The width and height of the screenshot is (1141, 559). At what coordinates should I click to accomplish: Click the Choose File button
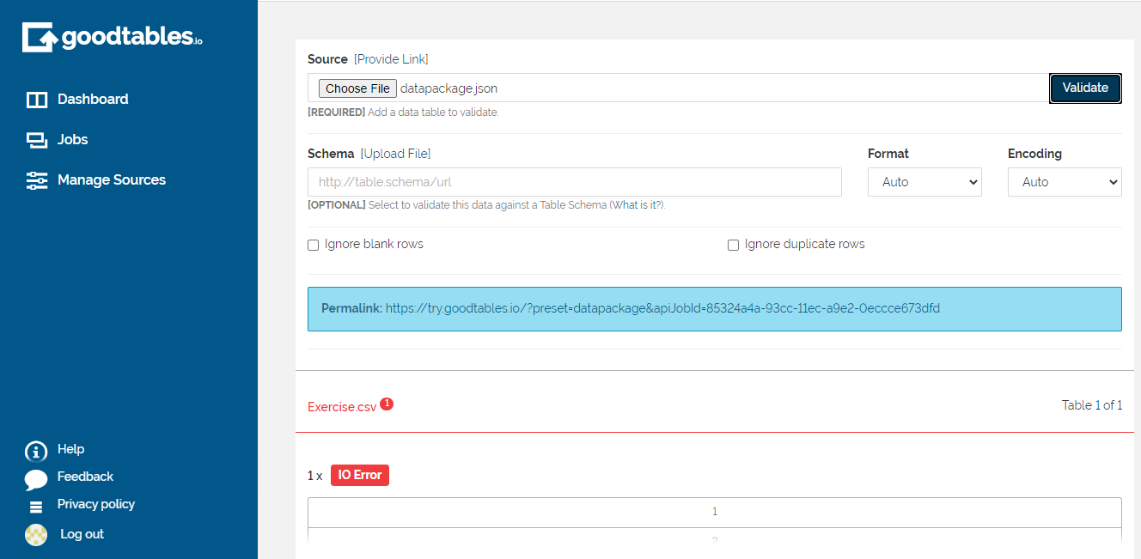coord(357,88)
